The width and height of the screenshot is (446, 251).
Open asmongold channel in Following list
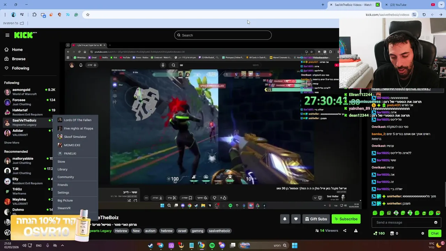pos(30,92)
